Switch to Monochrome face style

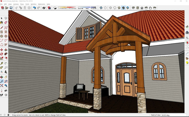[x=128, y=8]
